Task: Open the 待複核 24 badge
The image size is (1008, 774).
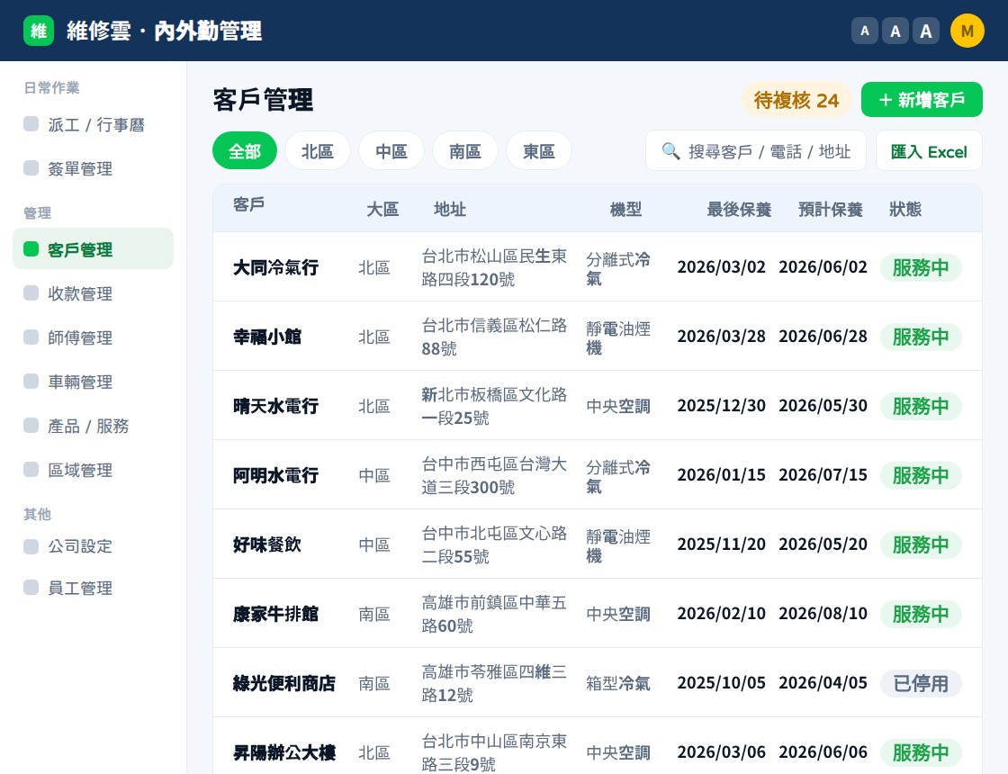Action: click(796, 100)
